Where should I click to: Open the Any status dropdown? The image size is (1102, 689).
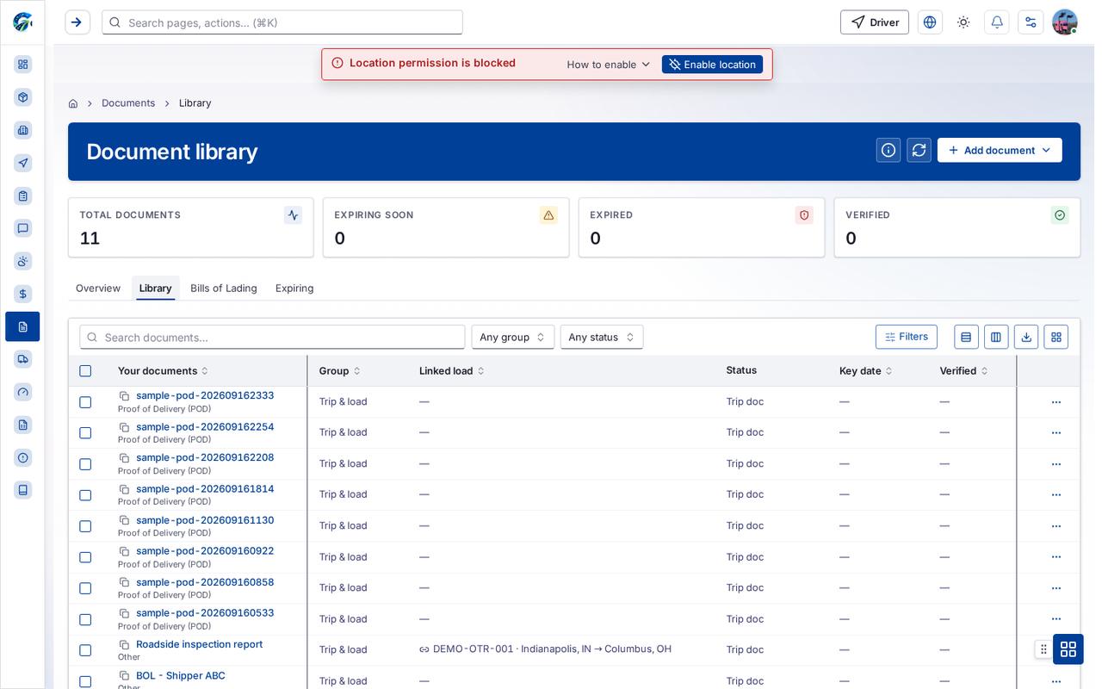(x=602, y=337)
